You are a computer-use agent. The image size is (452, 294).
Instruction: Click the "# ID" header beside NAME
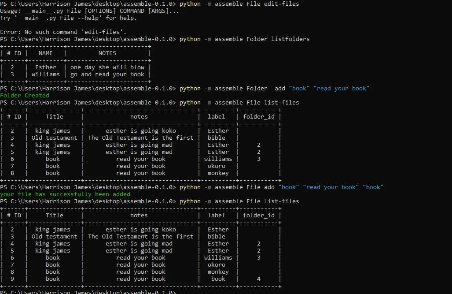click(14, 53)
